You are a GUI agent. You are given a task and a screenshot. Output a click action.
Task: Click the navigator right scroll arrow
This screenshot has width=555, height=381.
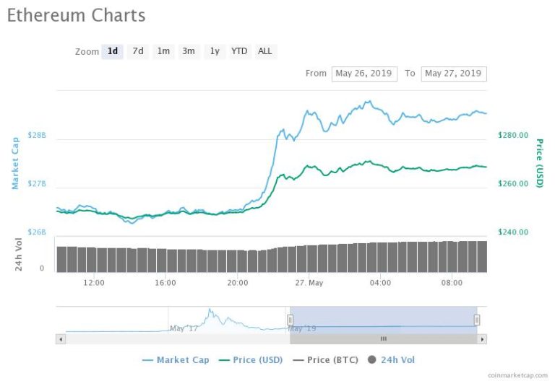482,339
